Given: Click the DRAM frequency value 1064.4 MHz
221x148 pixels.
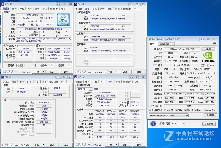Looking at the screenshot, I should (x=44, y=102).
